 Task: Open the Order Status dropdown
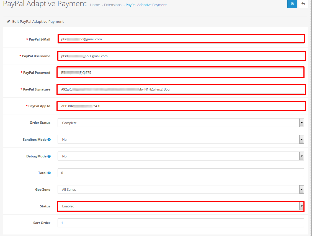click(181, 123)
